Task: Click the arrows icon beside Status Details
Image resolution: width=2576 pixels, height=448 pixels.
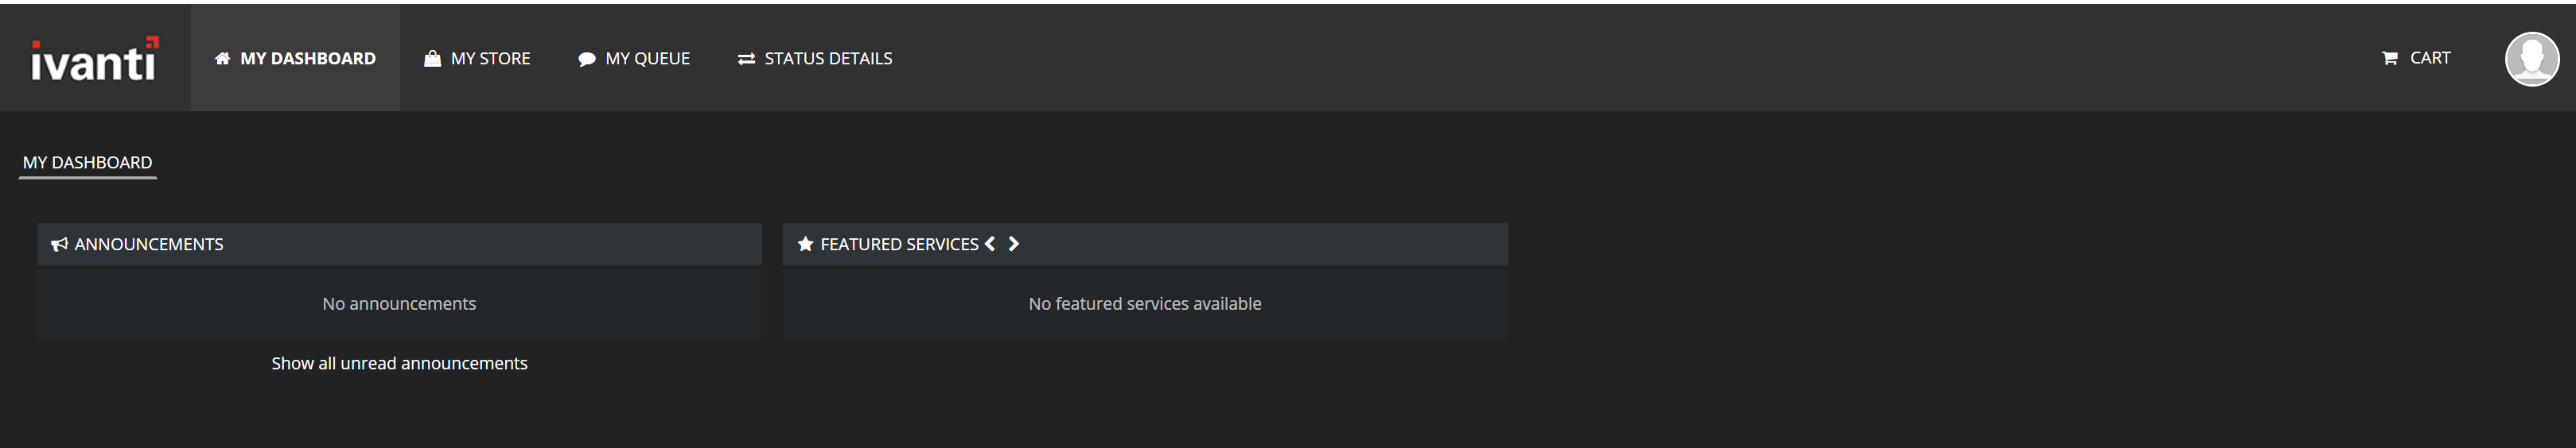Action: click(746, 60)
